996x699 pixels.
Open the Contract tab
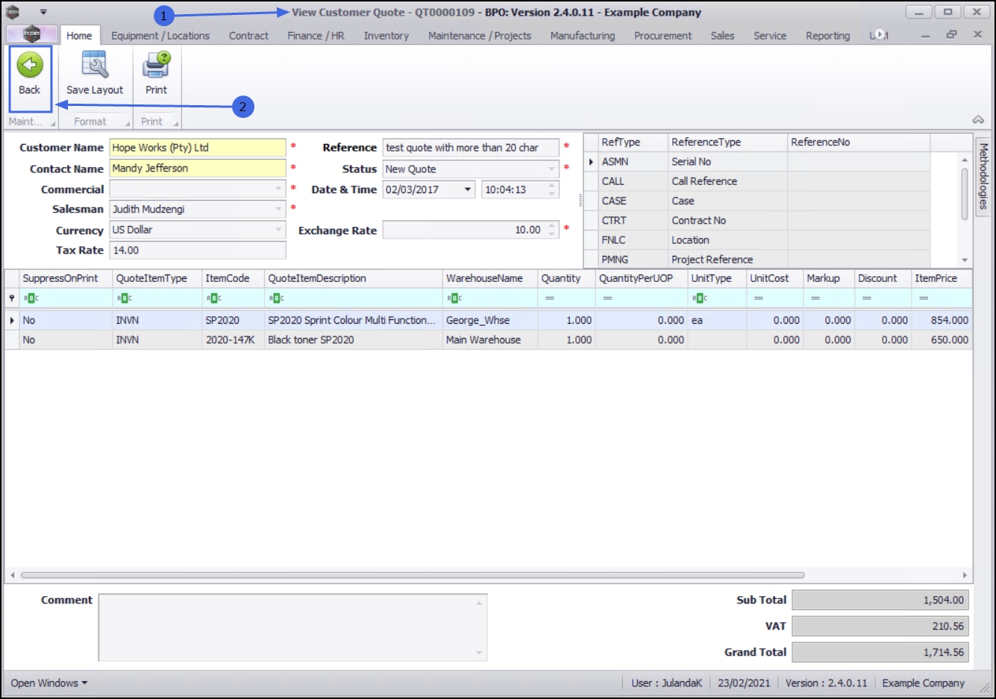coord(248,35)
